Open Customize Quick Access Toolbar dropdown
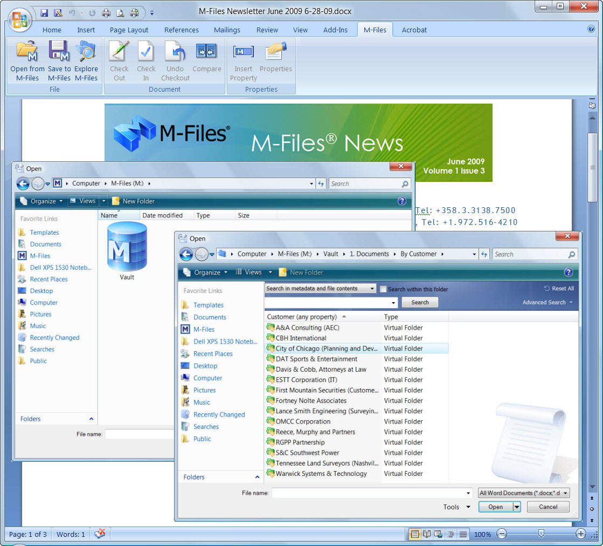The height and width of the screenshot is (546, 603). click(152, 13)
